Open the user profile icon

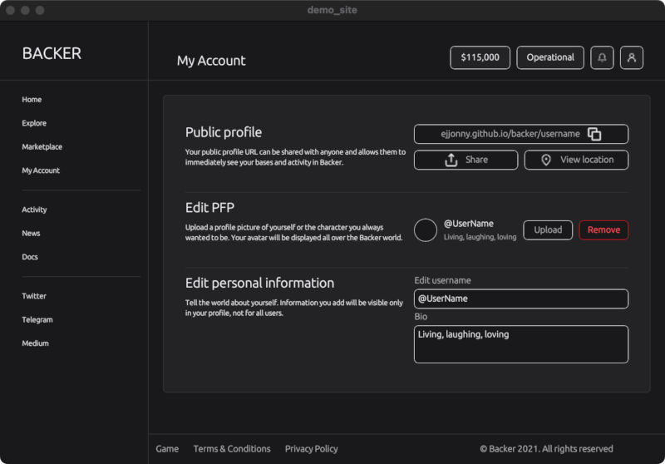click(632, 58)
